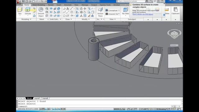The image size is (199, 112).
Task: Click the Open file icon in quick access toolbar
Action: (x=30, y=1)
